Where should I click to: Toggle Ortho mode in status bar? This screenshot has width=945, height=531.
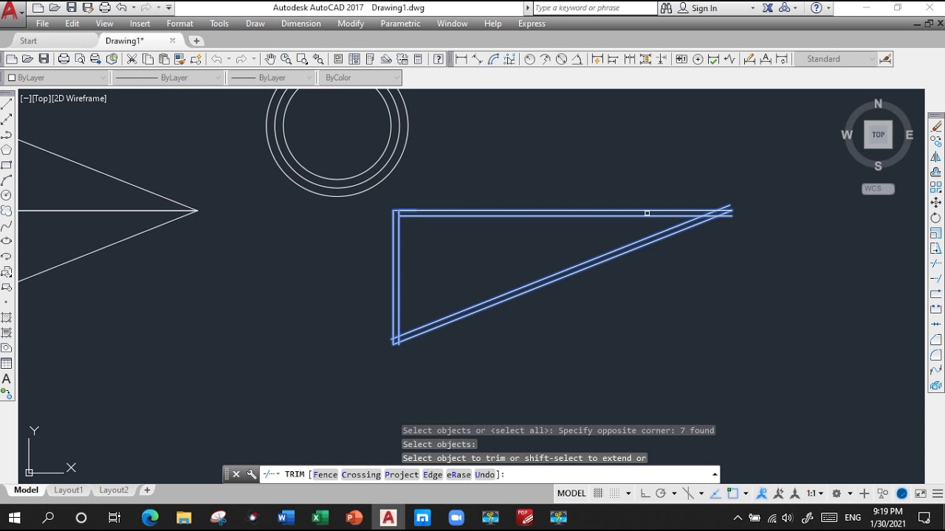[645, 493]
